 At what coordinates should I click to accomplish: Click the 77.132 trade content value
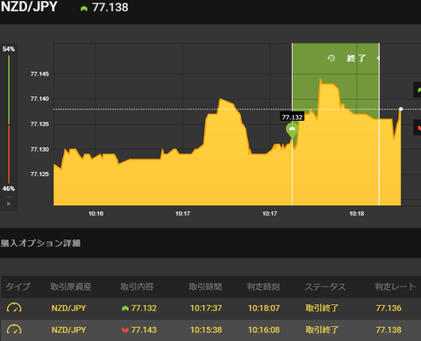(144, 308)
